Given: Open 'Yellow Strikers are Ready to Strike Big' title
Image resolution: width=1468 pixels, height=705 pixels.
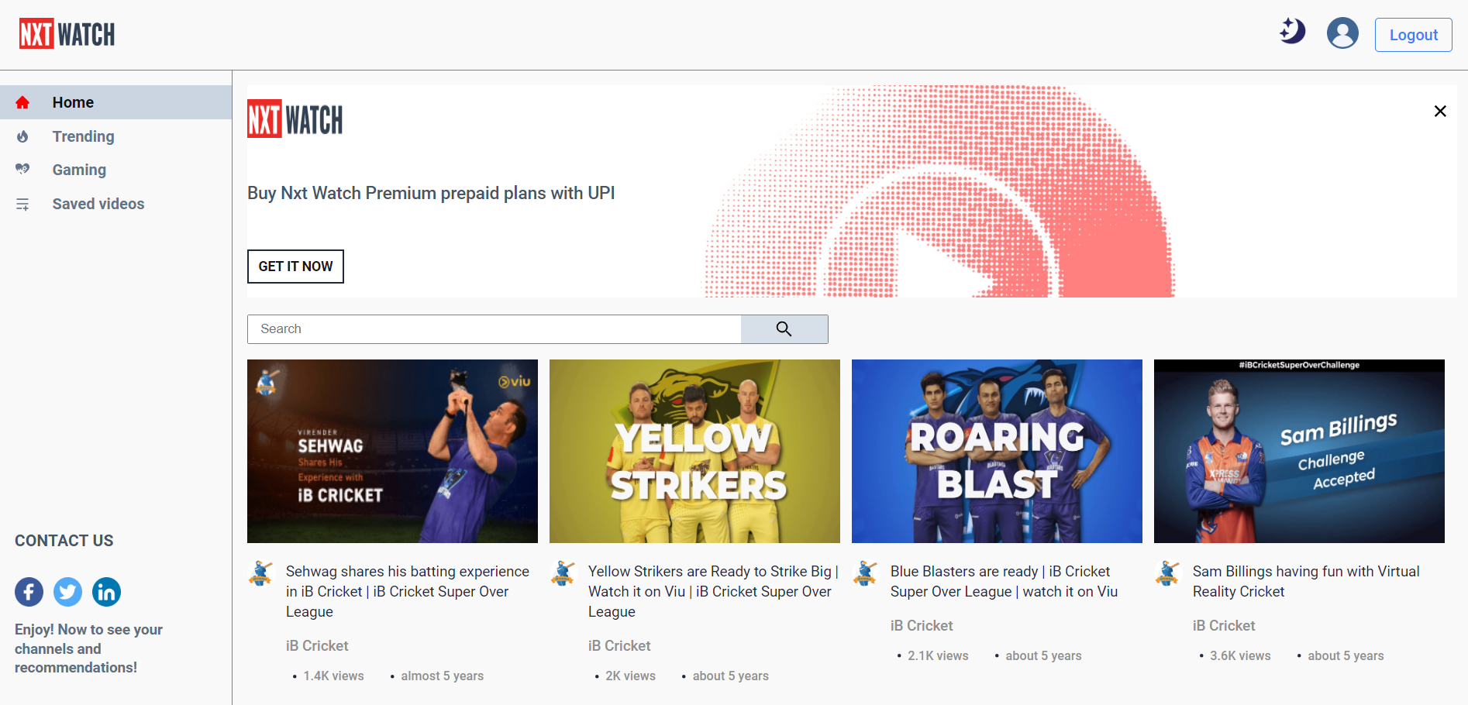Looking at the screenshot, I should coord(713,591).
